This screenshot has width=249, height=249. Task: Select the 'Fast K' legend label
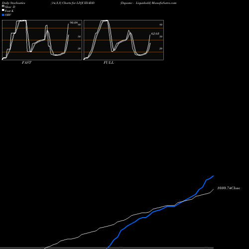pyautogui.click(x=9, y=11)
